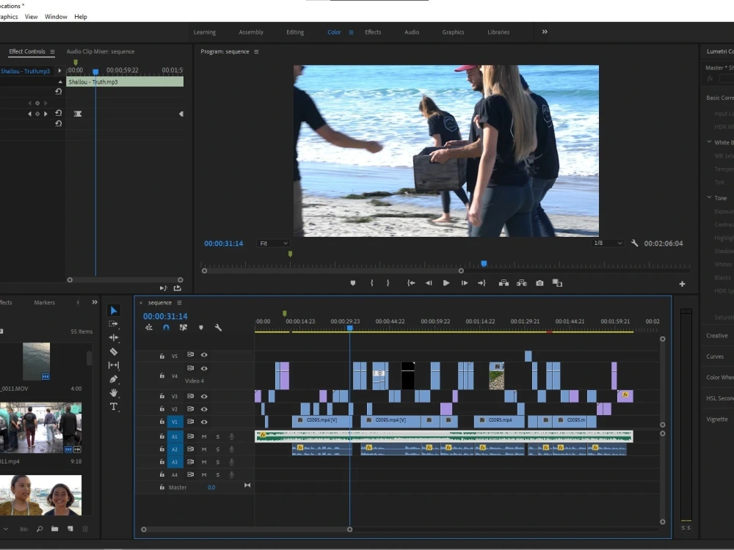
Task: Open the Markers panel tab
Action: pyautogui.click(x=45, y=303)
